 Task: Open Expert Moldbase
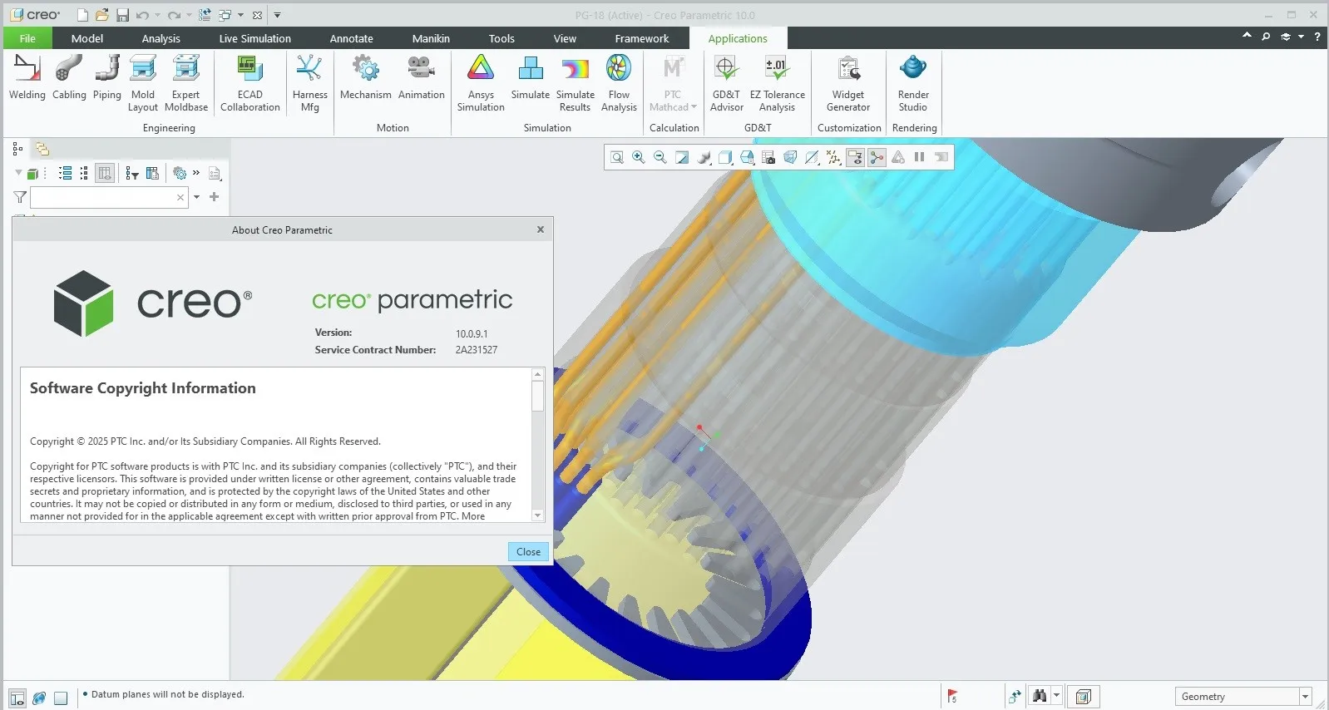[x=186, y=83]
